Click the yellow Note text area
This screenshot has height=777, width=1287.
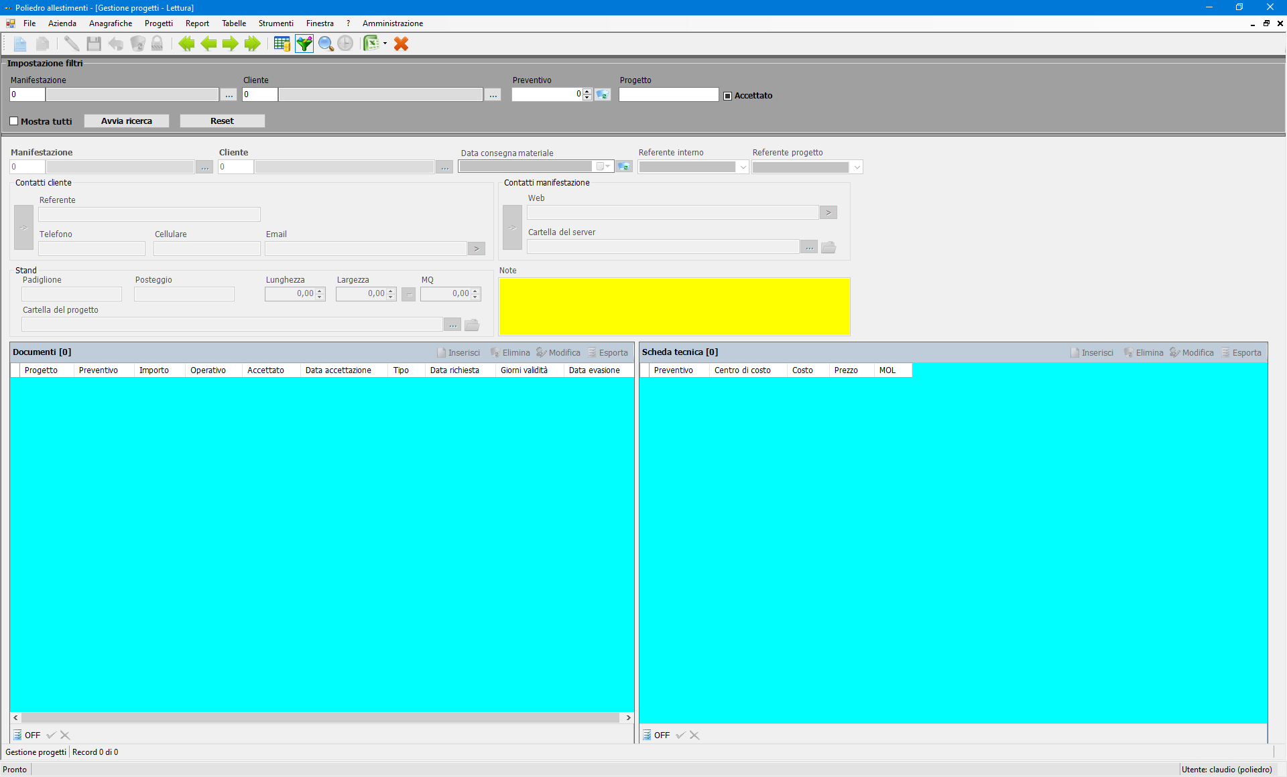pyautogui.click(x=674, y=307)
